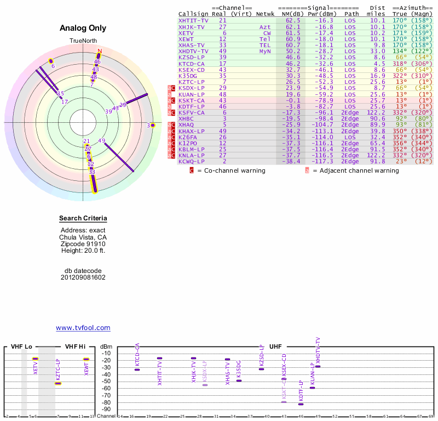
Task: Select XEWT callsign in the table
Action: (186, 39)
